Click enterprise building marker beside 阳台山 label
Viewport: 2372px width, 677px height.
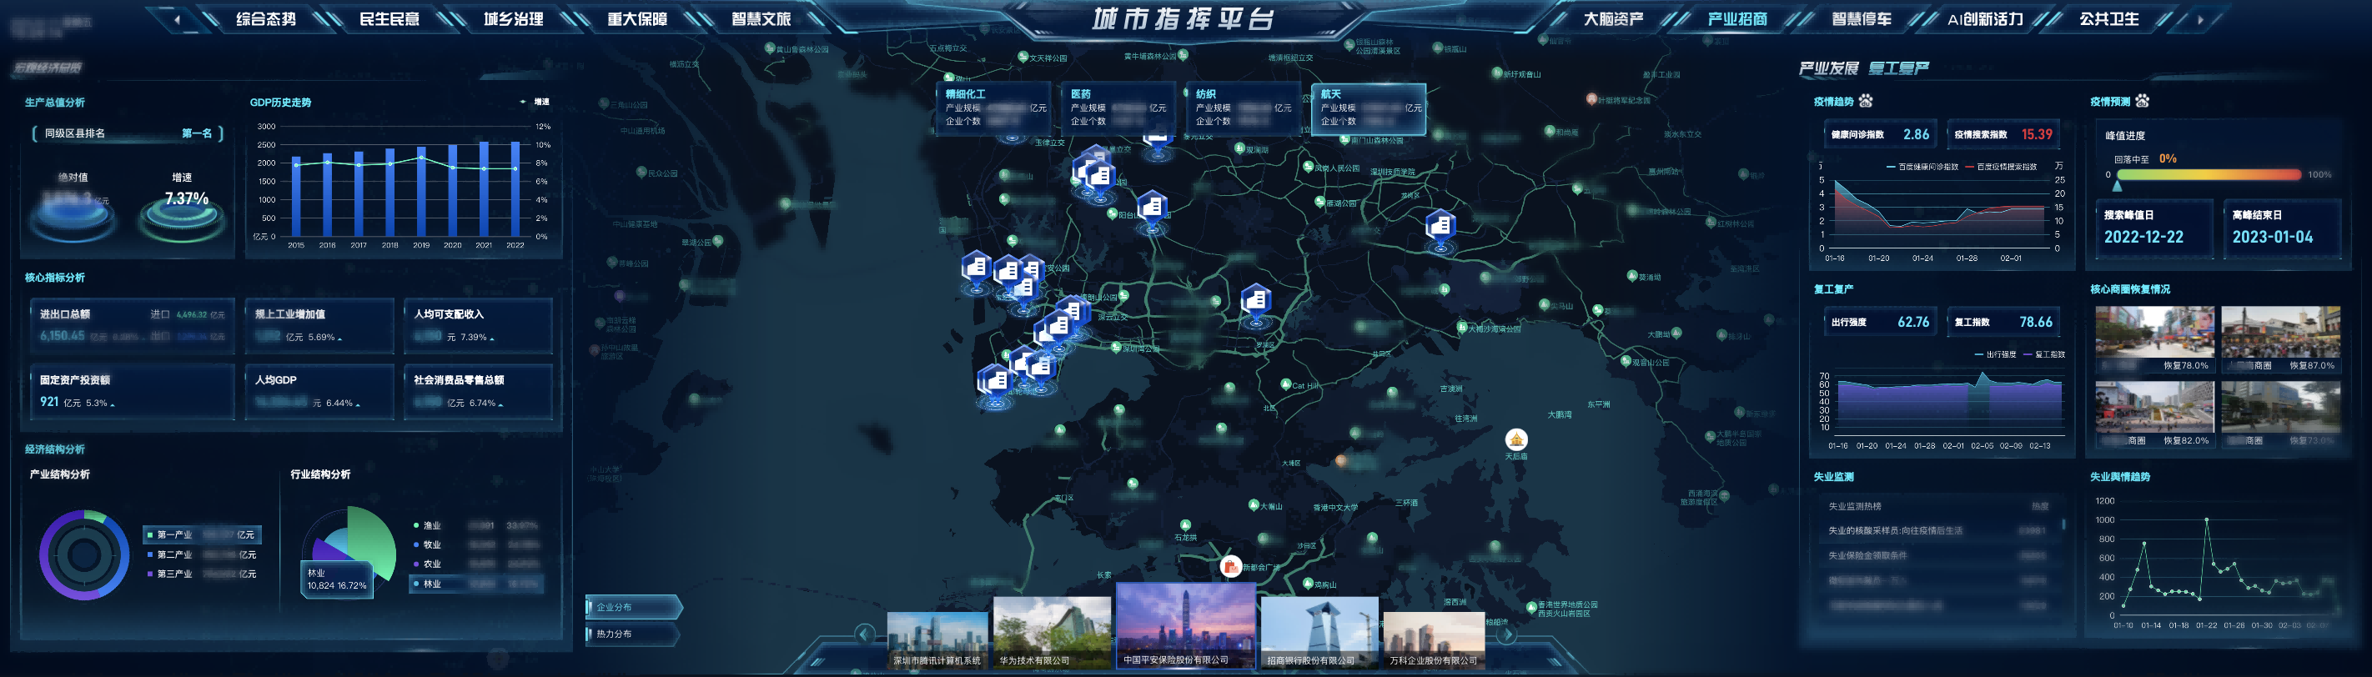click(1152, 206)
